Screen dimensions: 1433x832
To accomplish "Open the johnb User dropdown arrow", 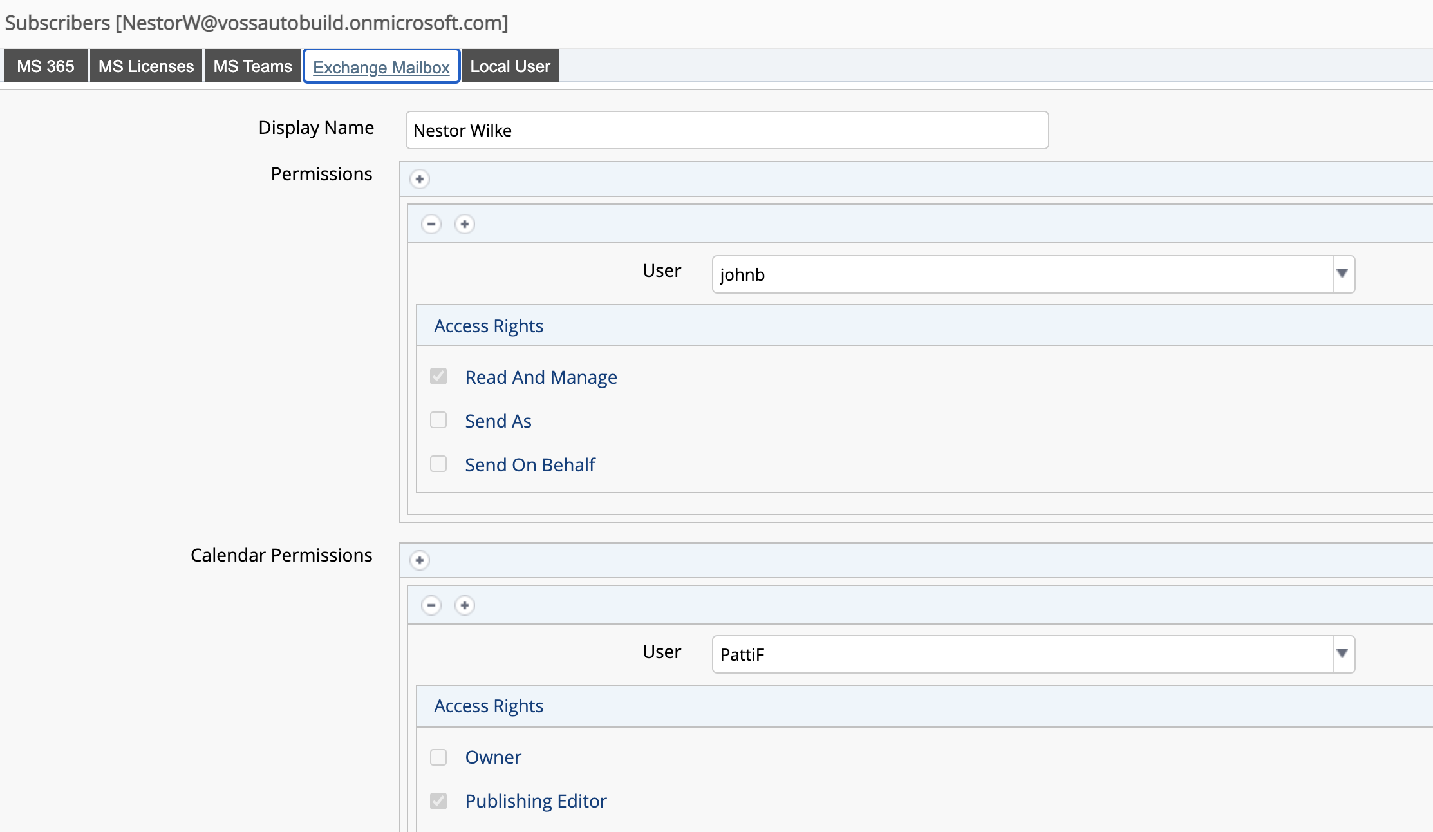I will click(1342, 274).
